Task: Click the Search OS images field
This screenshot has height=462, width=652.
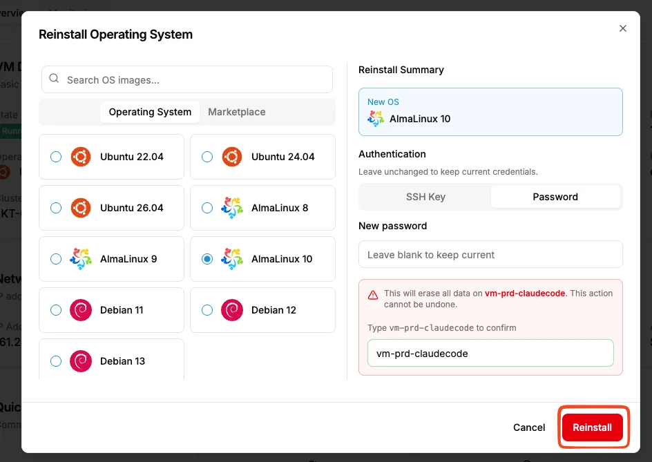Action: pos(187,79)
